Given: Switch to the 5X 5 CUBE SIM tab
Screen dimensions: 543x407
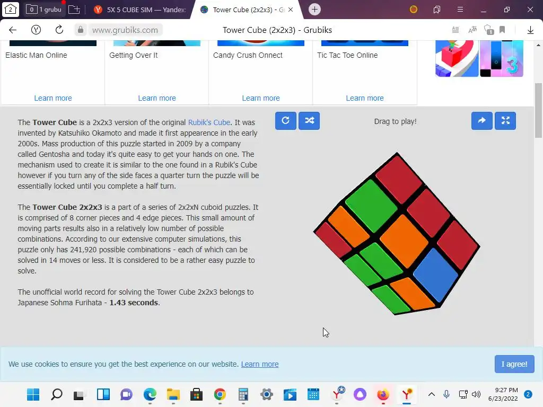Looking at the screenshot, I should click(140, 10).
